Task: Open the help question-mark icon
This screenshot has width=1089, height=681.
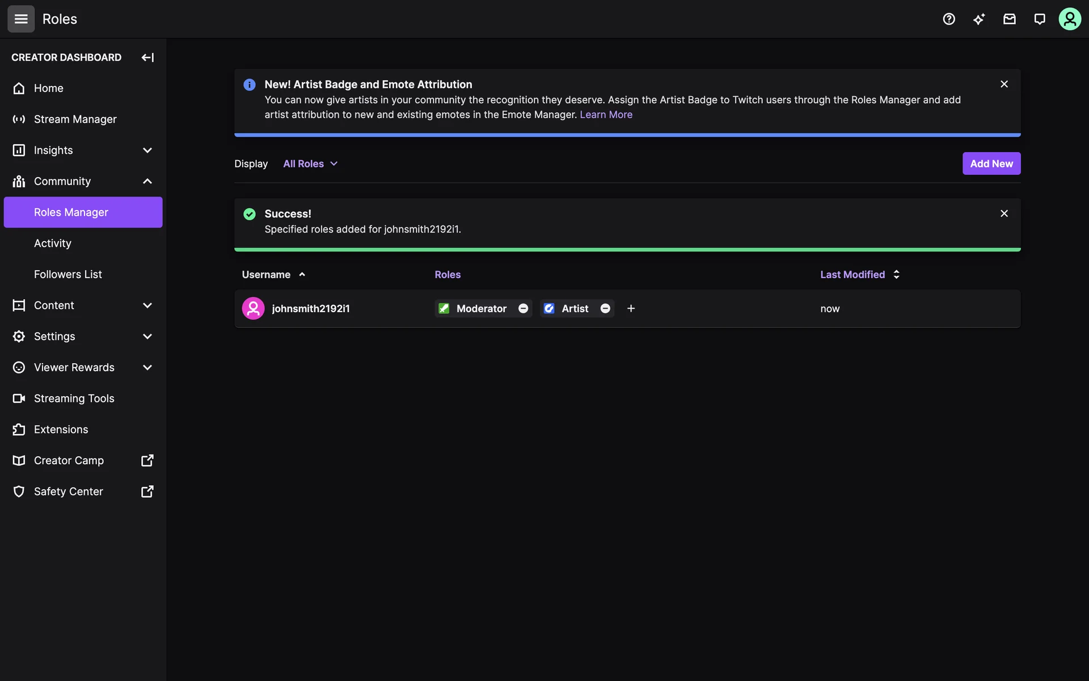Action: (949, 19)
